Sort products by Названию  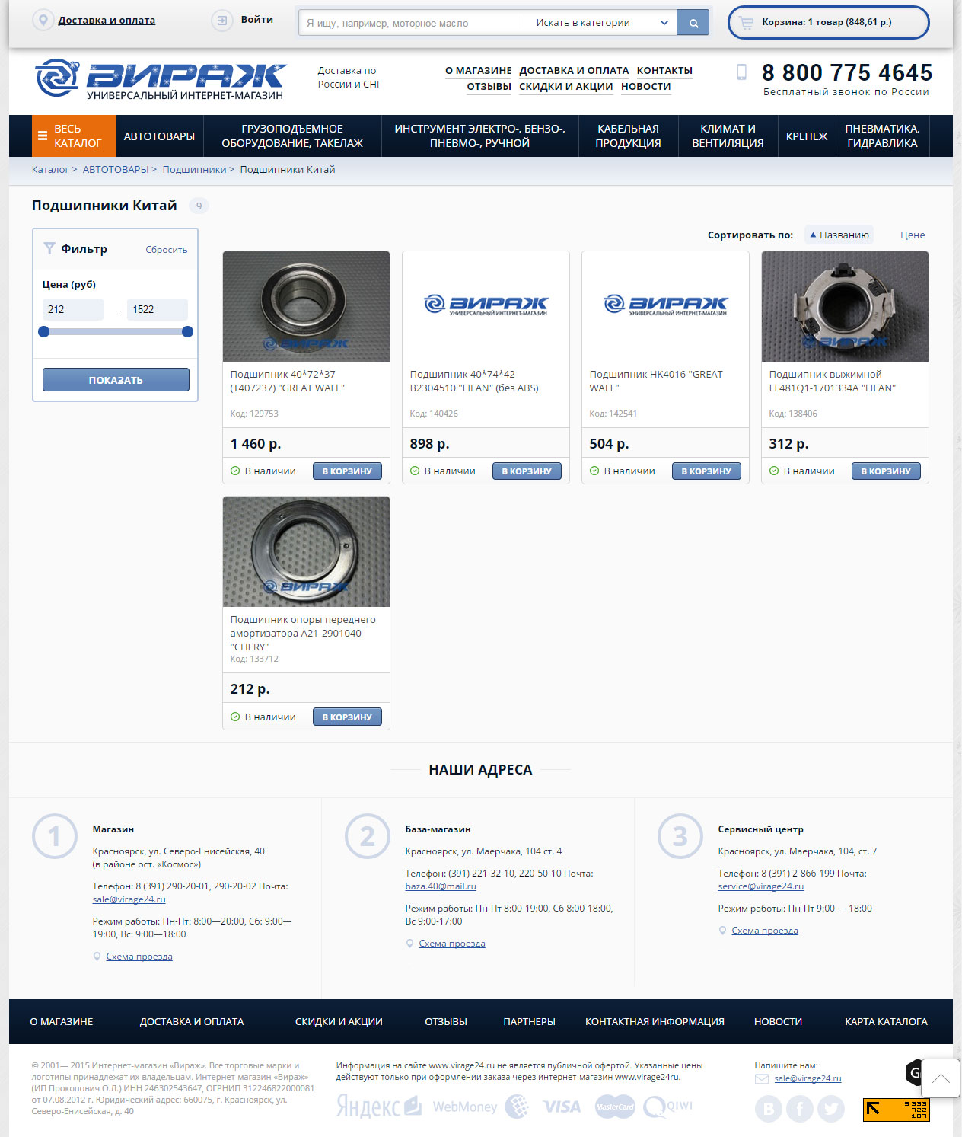coord(839,235)
